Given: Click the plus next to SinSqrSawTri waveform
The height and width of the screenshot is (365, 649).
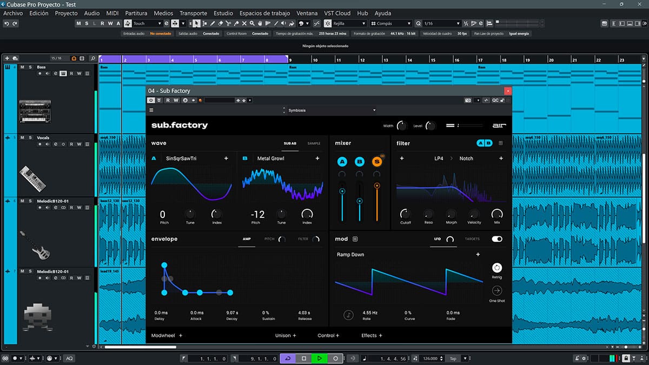Looking at the screenshot, I should click(226, 158).
